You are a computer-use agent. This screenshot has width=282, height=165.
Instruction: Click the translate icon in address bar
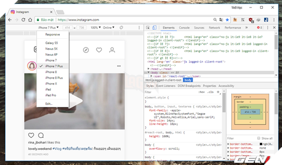(221, 20)
